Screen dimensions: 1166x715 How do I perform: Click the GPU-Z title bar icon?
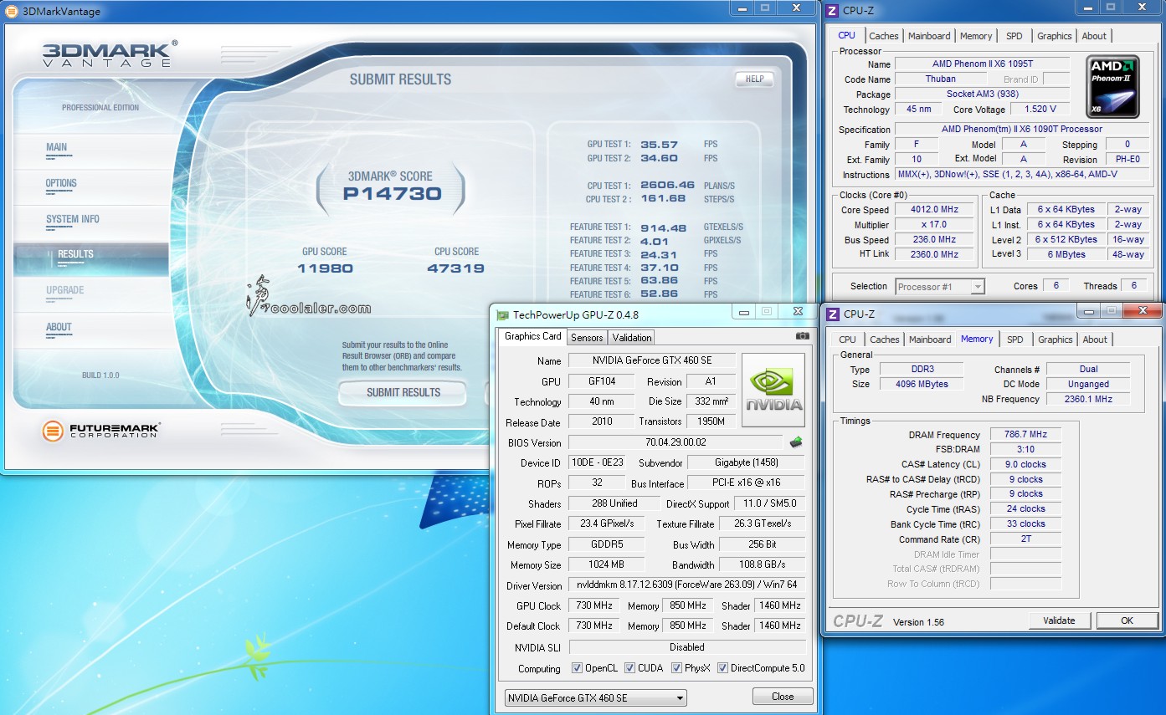point(502,315)
